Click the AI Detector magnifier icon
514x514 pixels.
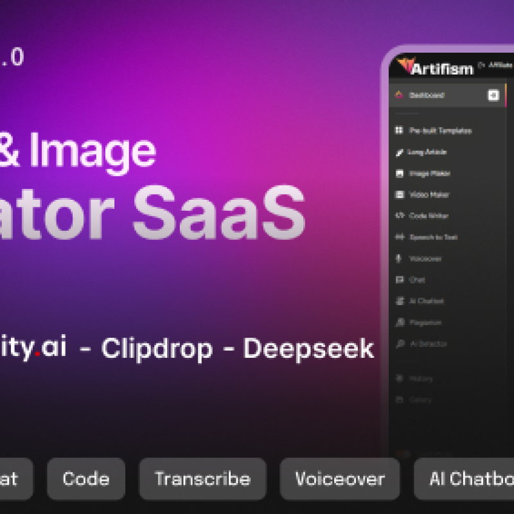400,344
